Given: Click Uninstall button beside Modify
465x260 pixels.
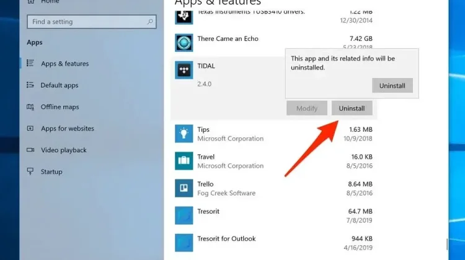Looking at the screenshot, I should (x=352, y=108).
